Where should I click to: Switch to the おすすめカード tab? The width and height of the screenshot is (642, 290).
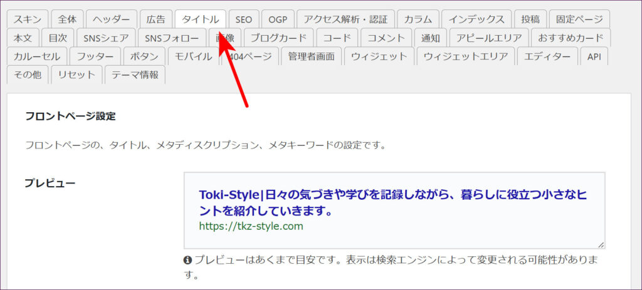tap(570, 38)
